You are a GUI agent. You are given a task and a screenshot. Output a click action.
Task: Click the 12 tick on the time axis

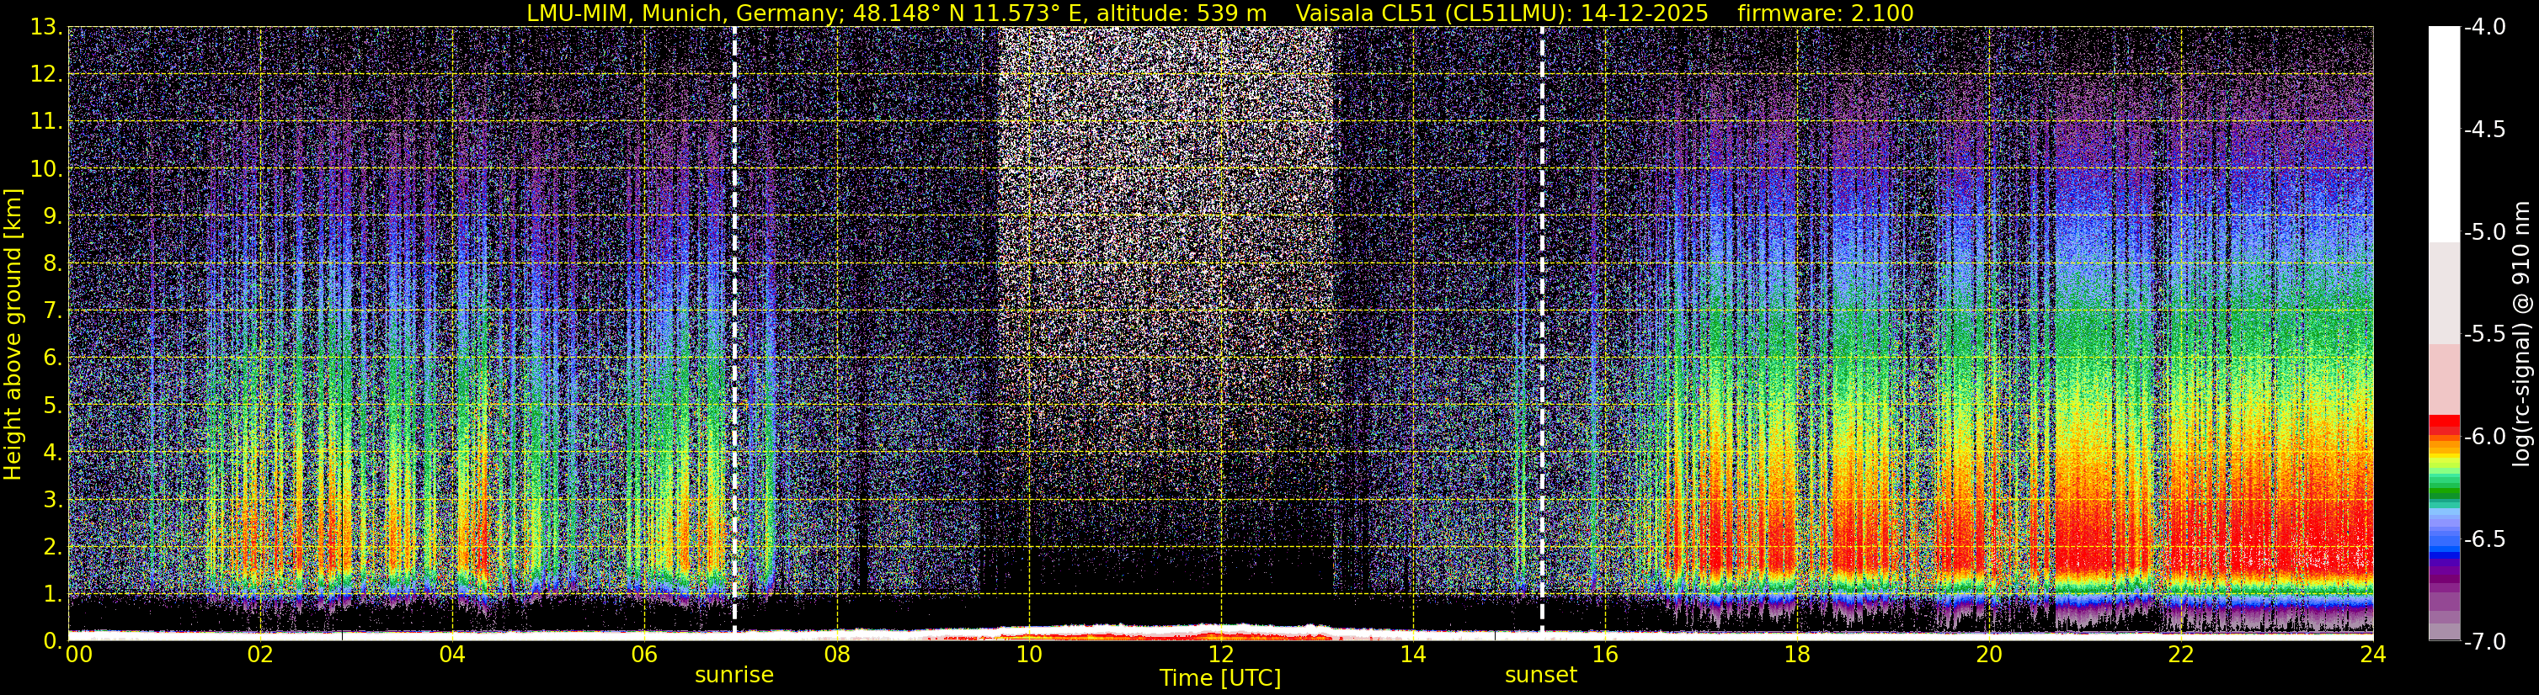pyautogui.click(x=1220, y=655)
